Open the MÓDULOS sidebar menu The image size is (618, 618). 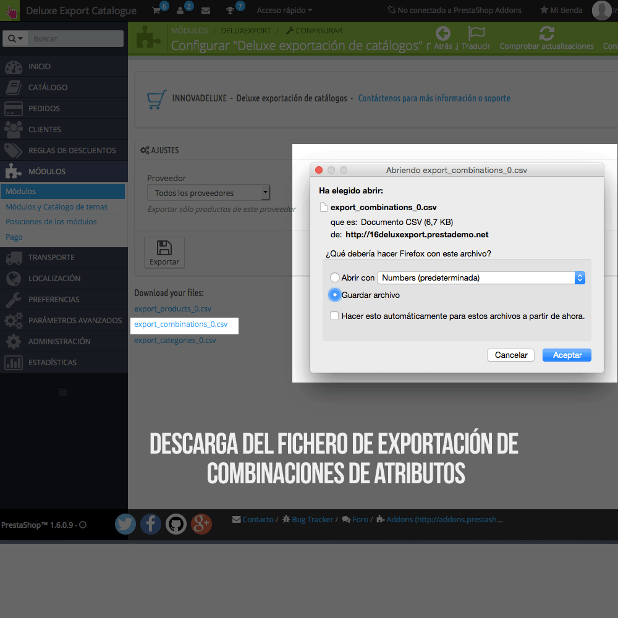coord(64,171)
